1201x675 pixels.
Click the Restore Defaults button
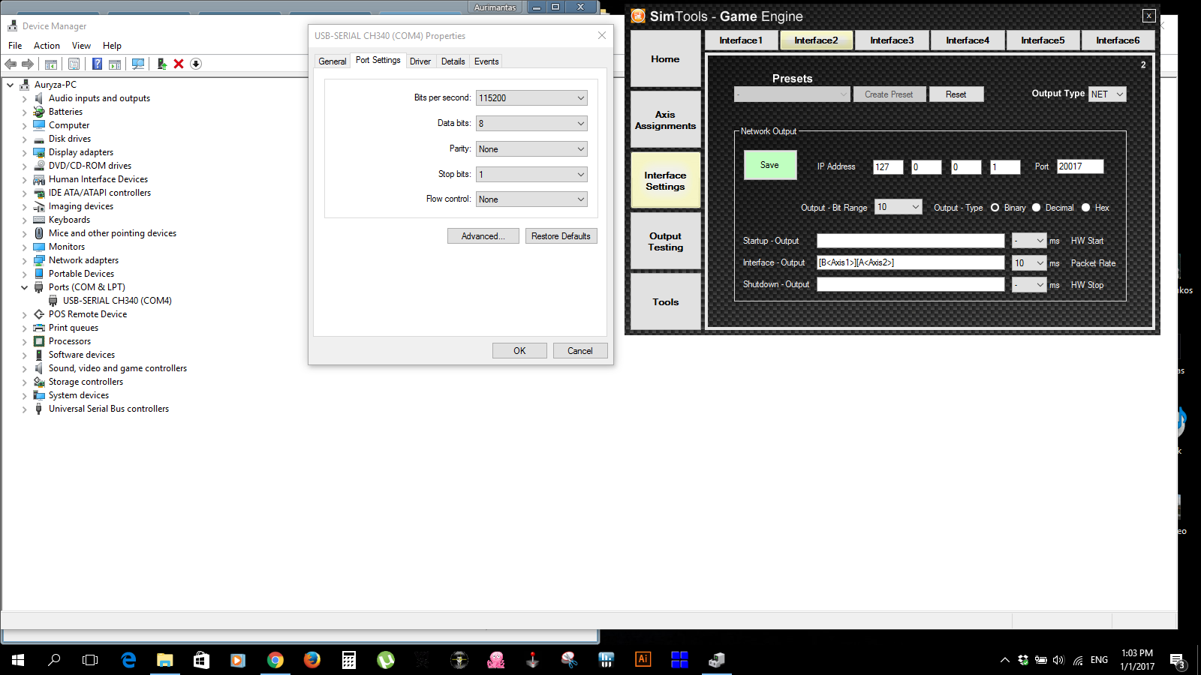tap(561, 236)
